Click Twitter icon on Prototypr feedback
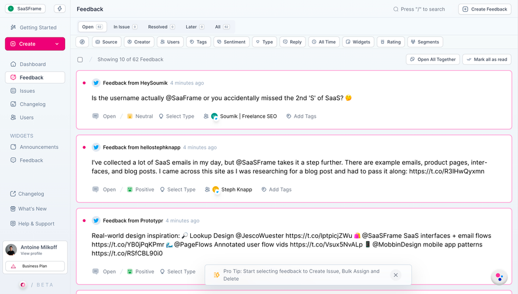Screen dimensions: 518x294 96,221
